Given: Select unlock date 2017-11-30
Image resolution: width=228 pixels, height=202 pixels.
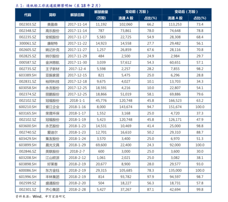Looking at the screenshot, I should click(77, 62).
